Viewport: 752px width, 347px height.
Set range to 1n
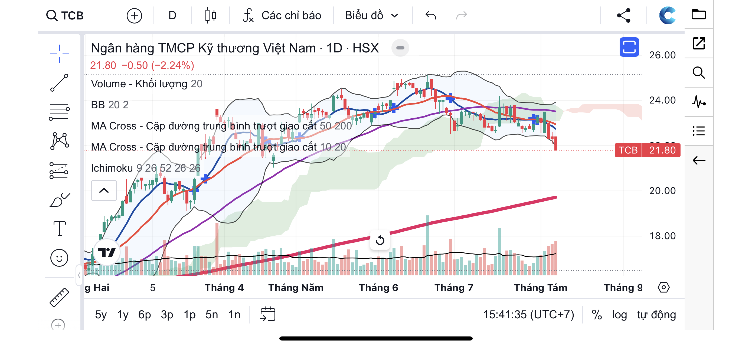coord(234,315)
